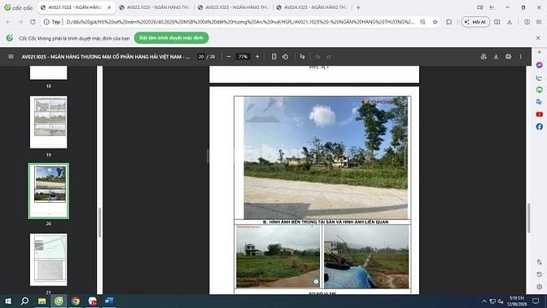Open the address bar zoom magnifier
The width and height of the screenshot is (547, 308).
[422, 22]
